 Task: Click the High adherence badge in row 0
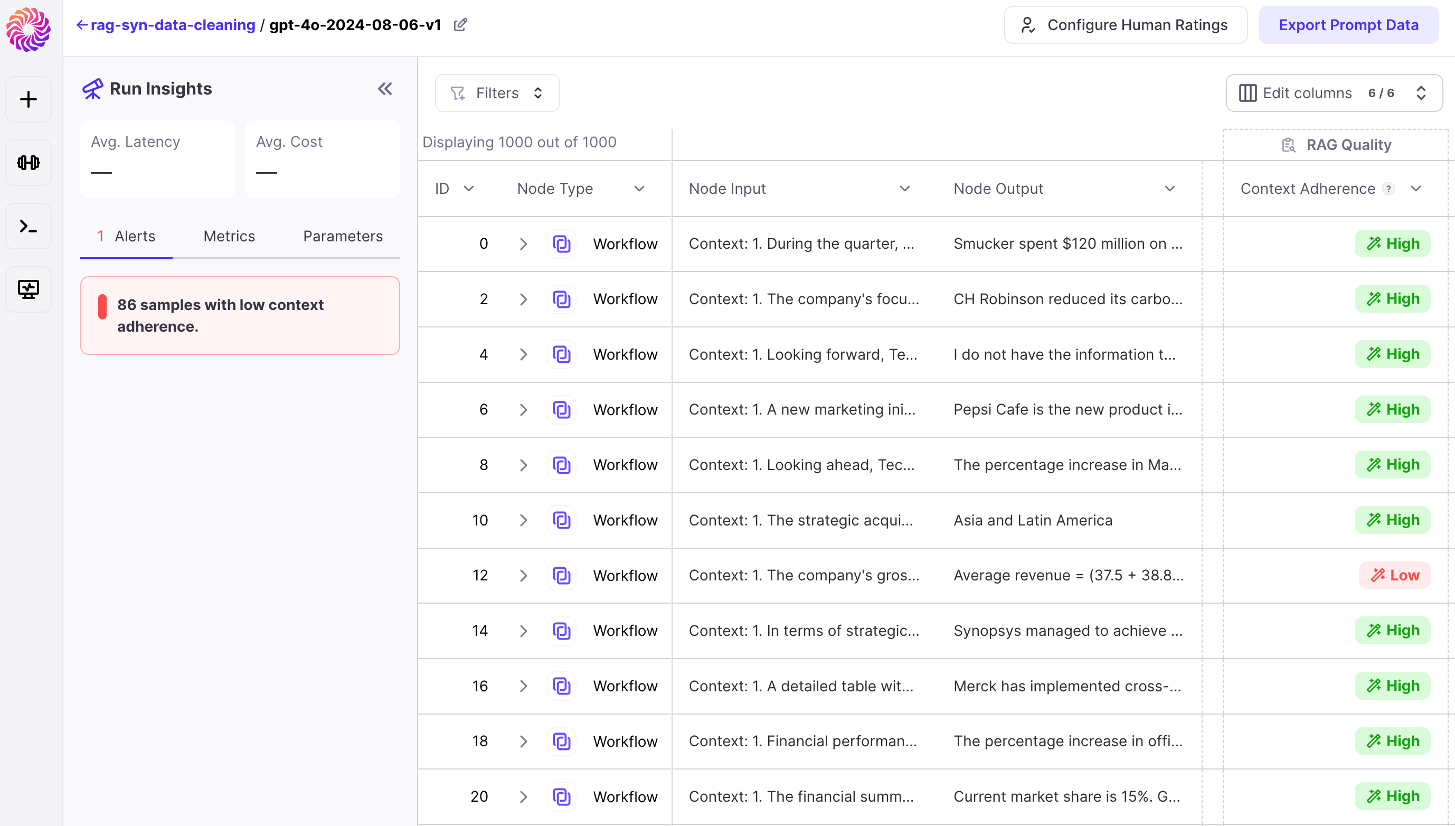tap(1392, 244)
